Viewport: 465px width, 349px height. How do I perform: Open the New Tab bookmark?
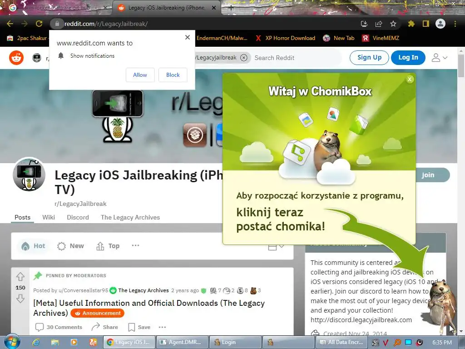pyautogui.click(x=339, y=38)
